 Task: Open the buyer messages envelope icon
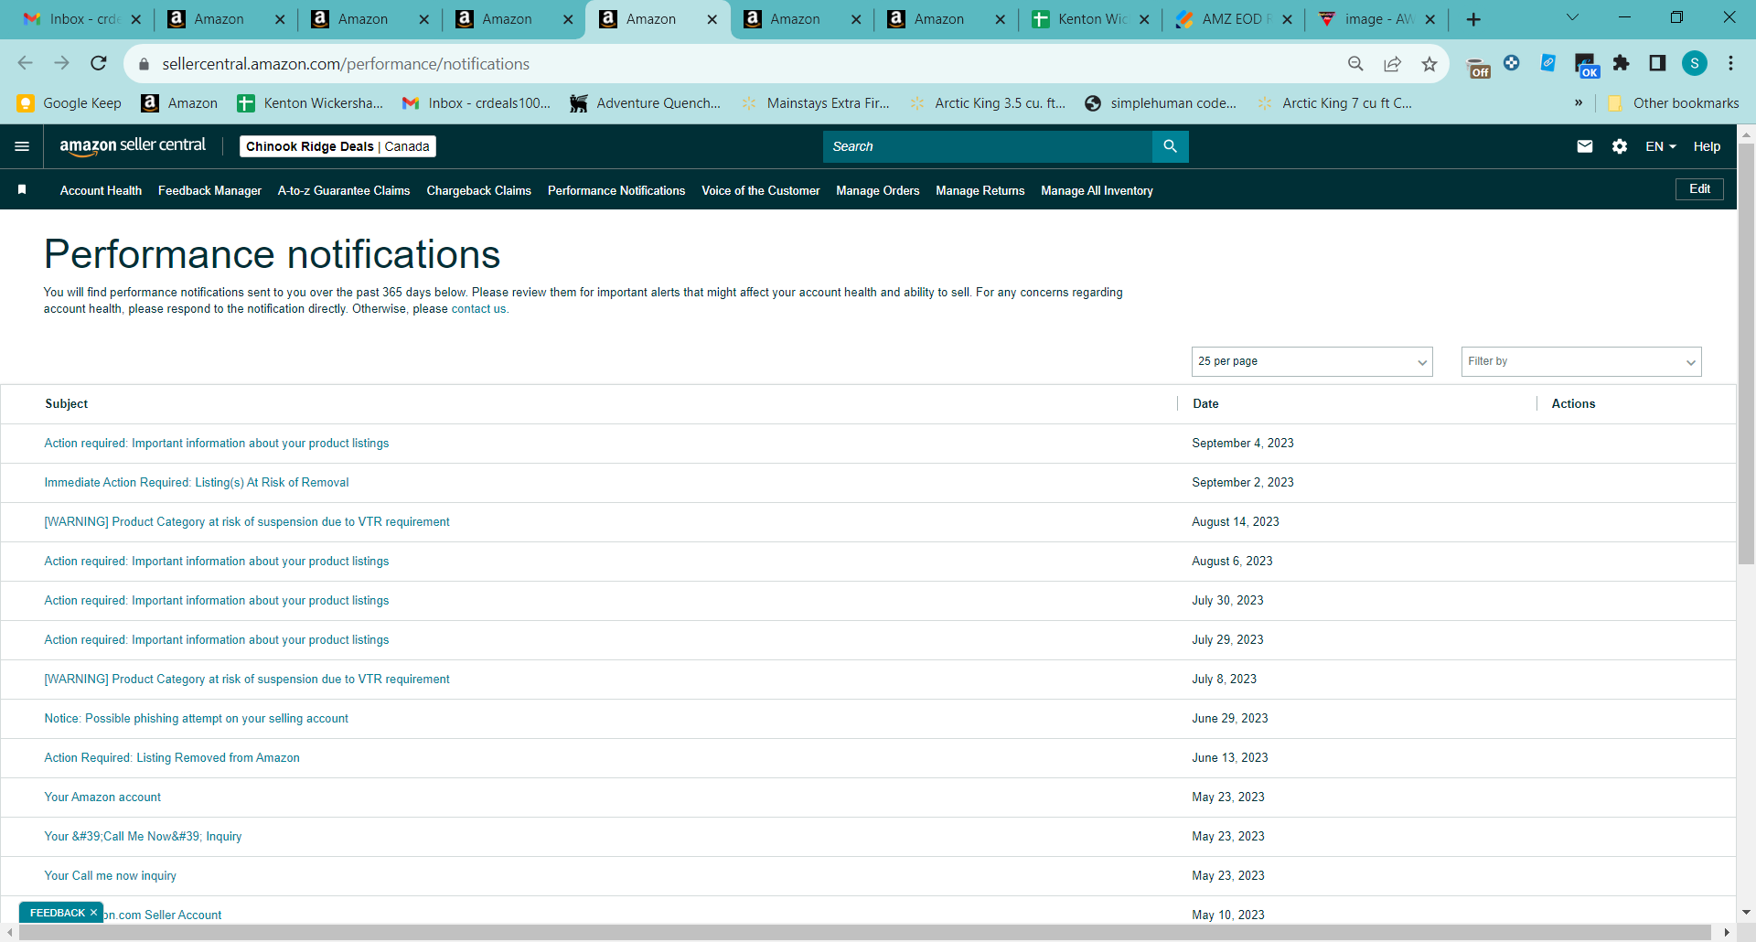(1585, 146)
